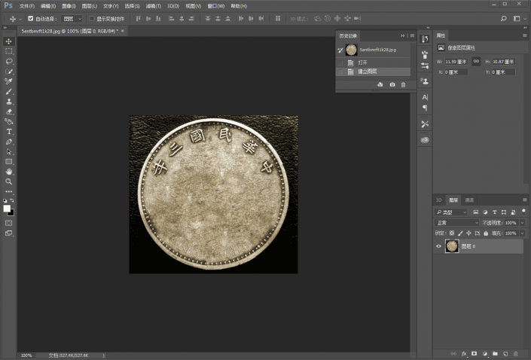This screenshot has height=360, width=531.
Task: Create new document from current state icon
Action: point(380,84)
